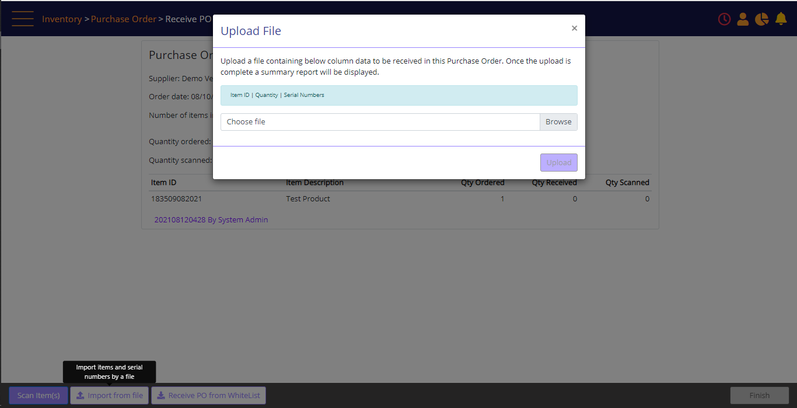
Task: Click the Item Description column header
Action: [314, 183]
